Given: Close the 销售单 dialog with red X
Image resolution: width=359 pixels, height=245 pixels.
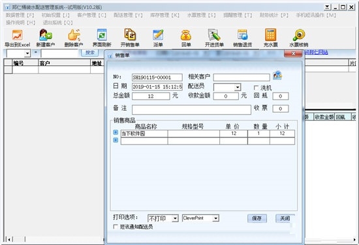Looking at the screenshot, I should coord(293,53).
